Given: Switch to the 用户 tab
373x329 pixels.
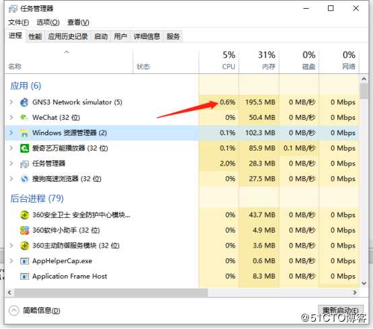Looking at the screenshot, I should (121, 36).
